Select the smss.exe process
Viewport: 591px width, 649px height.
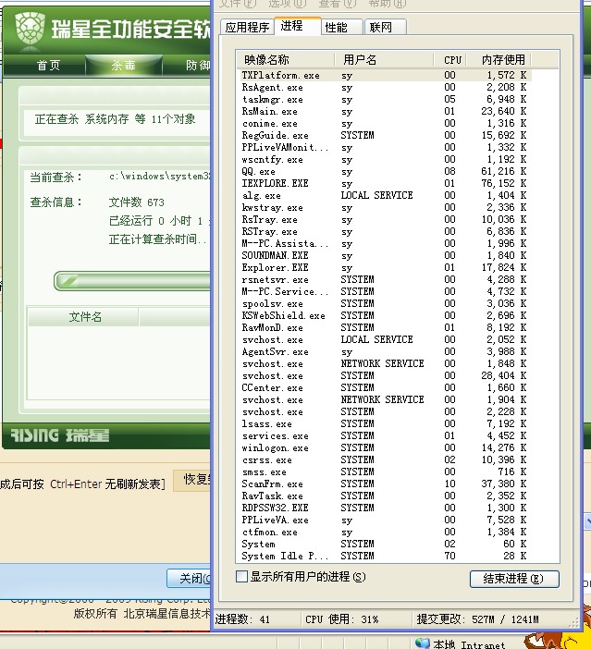tap(384, 471)
